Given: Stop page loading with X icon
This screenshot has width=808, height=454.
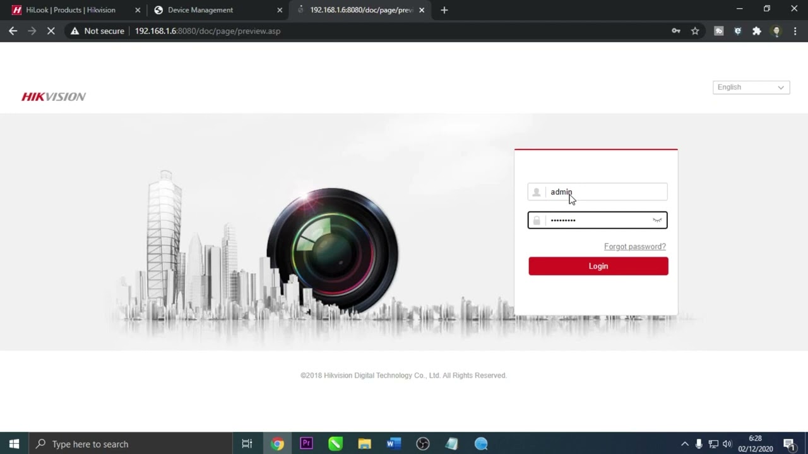Looking at the screenshot, I should pos(51,31).
